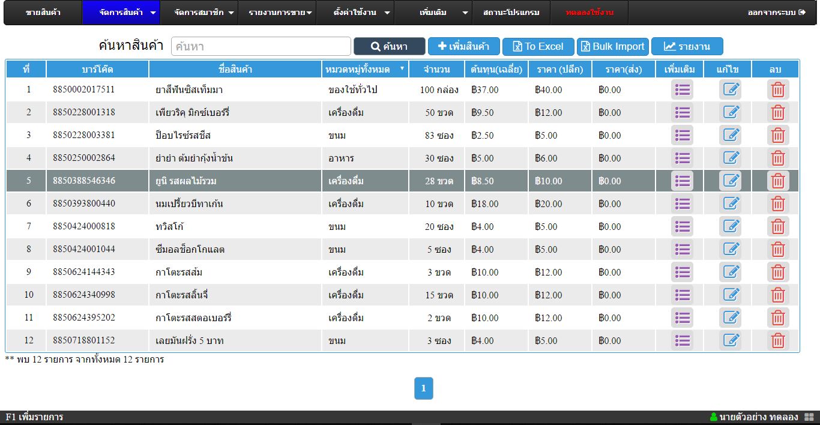Open the จัดการสินค้า dropdown menu

pyautogui.click(x=121, y=13)
